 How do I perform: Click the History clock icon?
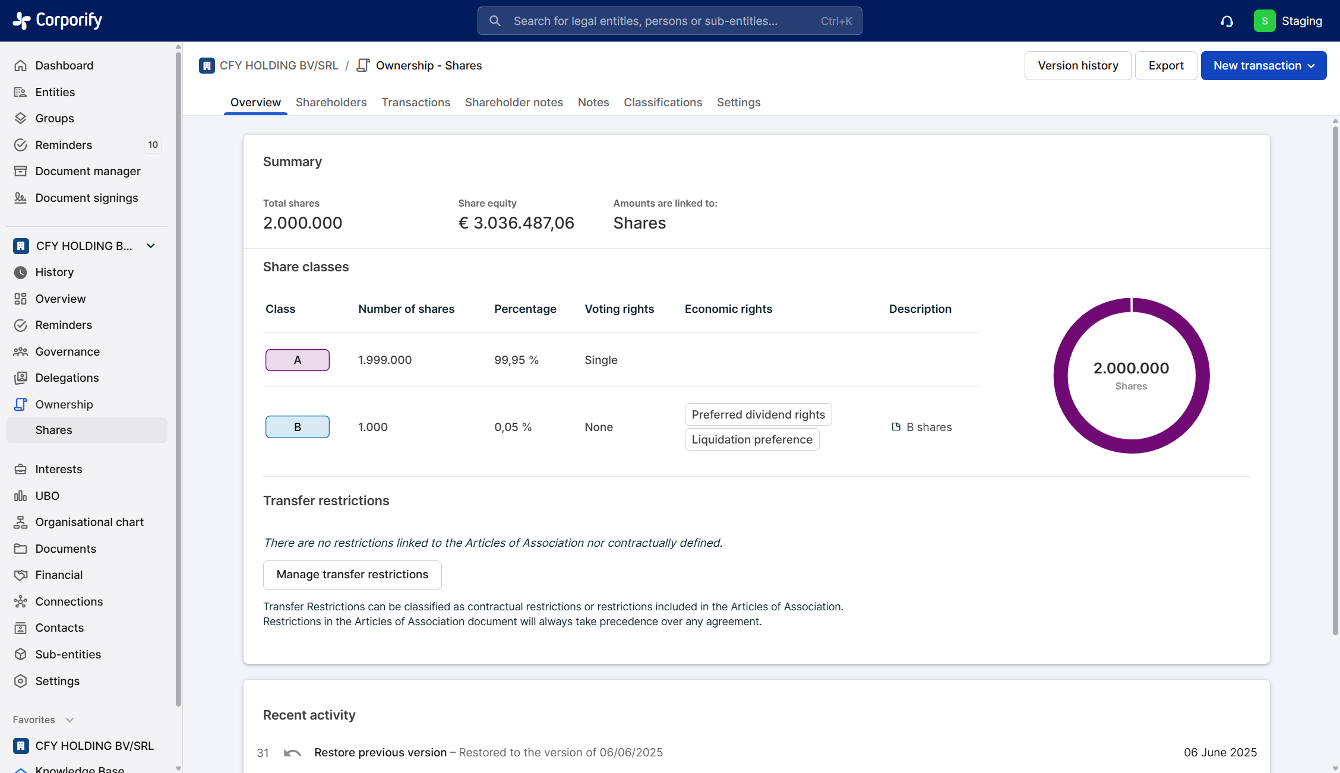pyautogui.click(x=20, y=272)
